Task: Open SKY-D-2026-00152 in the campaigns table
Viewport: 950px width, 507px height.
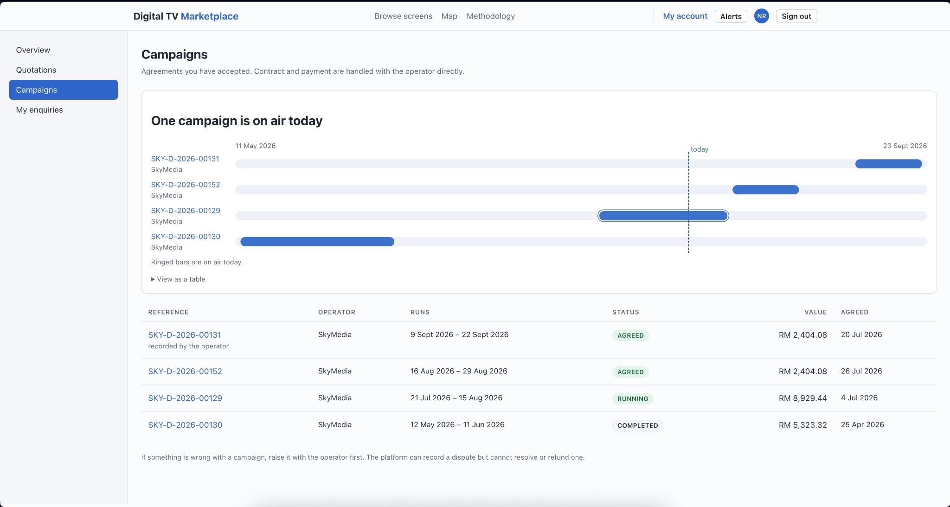Action: 185,372
